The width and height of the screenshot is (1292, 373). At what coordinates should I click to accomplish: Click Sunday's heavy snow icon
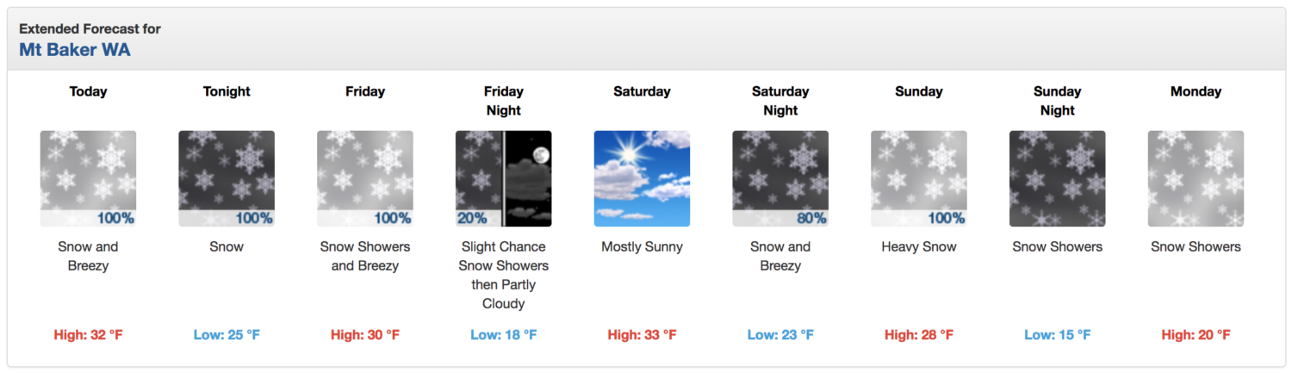pos(919,178)
